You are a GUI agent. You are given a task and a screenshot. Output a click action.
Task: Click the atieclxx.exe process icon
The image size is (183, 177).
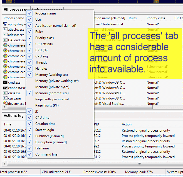[5, 29]
